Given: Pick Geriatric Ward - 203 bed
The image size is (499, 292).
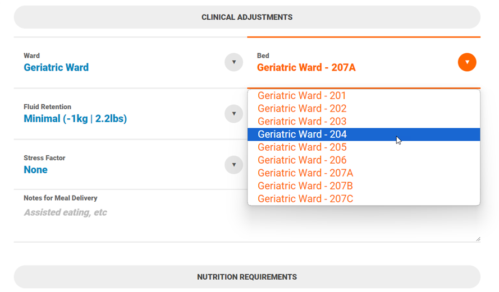Looking at the screenshot, I should pos(302,122).
